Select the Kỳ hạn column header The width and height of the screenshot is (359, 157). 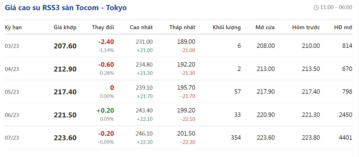[x=13, y=27]
